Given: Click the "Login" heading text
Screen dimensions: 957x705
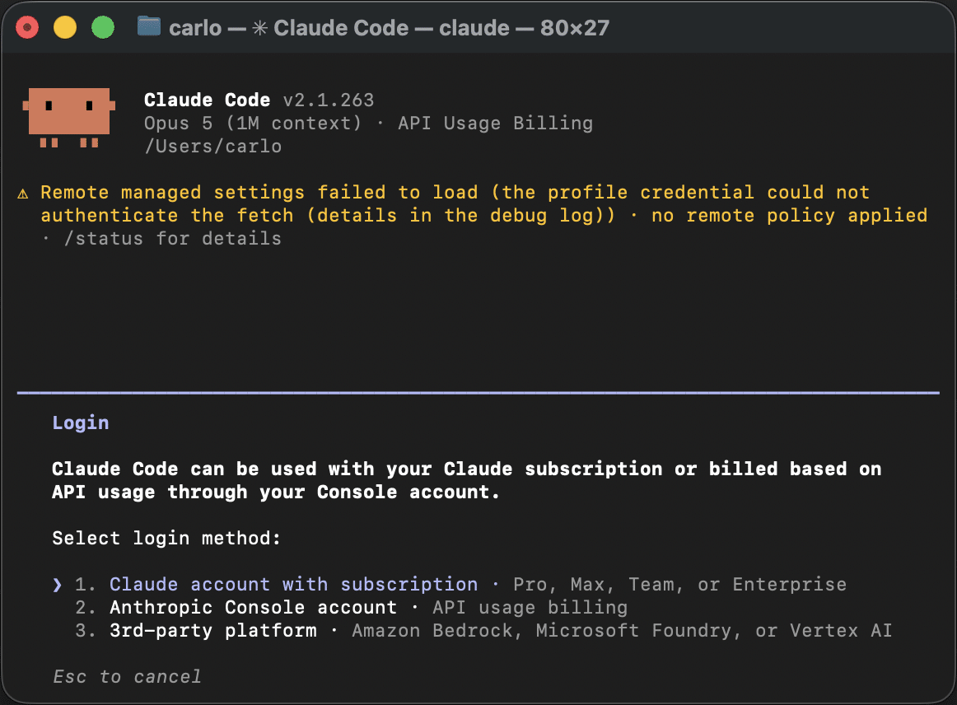Looking at the screenshot, I should click(81, 423).
